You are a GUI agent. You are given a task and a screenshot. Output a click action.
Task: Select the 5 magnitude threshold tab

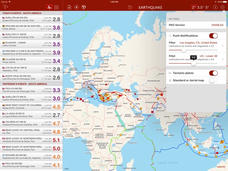point(207,7)
